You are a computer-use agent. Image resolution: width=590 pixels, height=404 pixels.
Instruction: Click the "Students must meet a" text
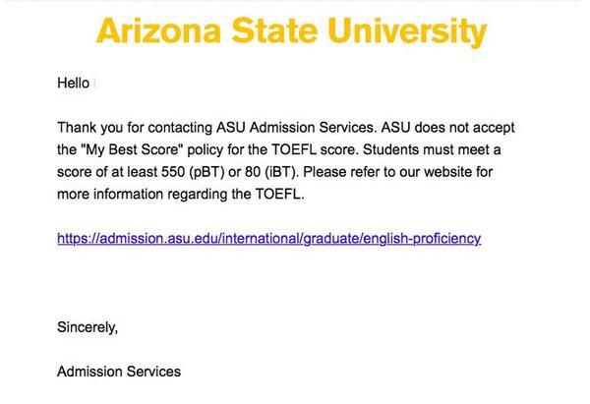click(x=432, y=149)
